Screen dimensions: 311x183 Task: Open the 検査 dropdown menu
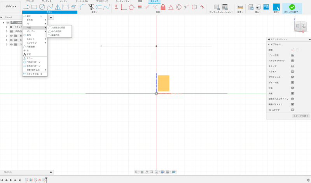pos(240,12)
